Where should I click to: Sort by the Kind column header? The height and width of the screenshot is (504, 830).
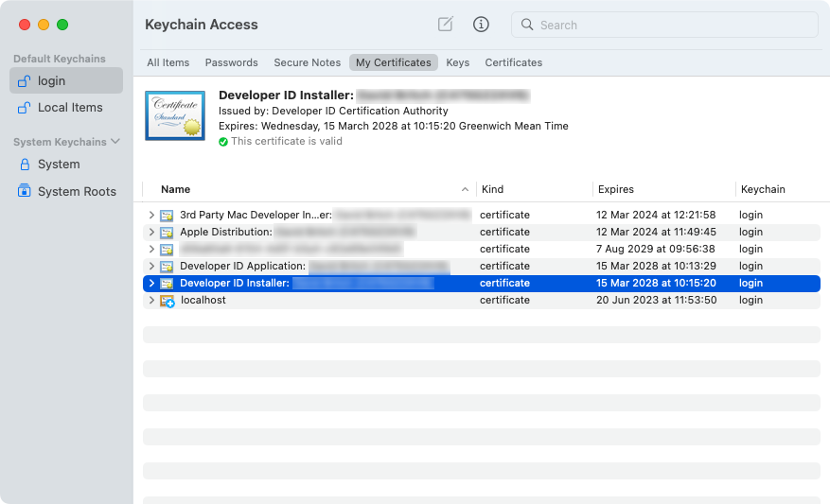492,189
